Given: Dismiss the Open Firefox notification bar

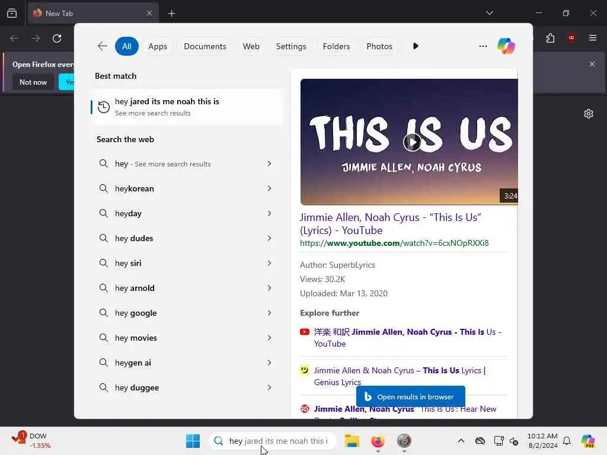Looking at the screenshot, I should click(592, 64).
